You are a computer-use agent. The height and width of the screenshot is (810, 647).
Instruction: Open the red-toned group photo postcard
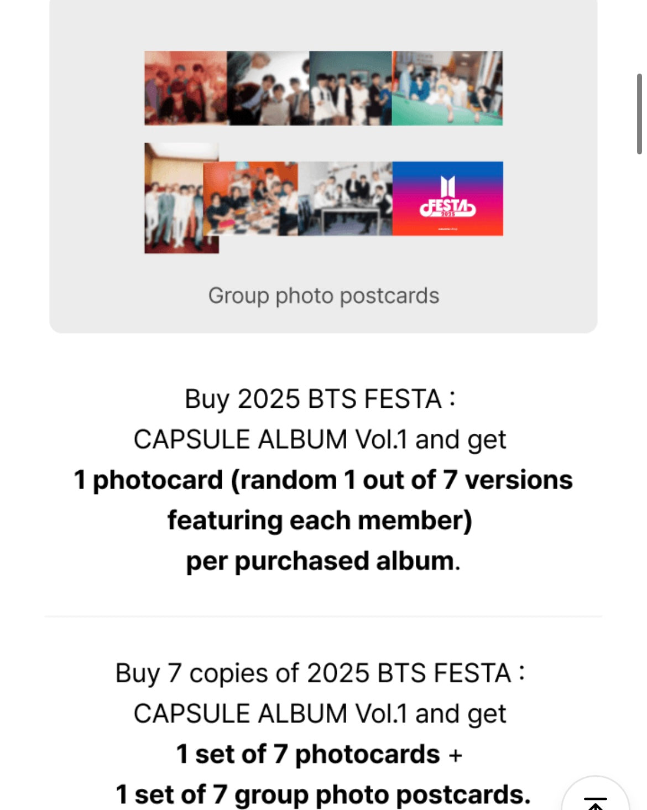tap(185, 88)
